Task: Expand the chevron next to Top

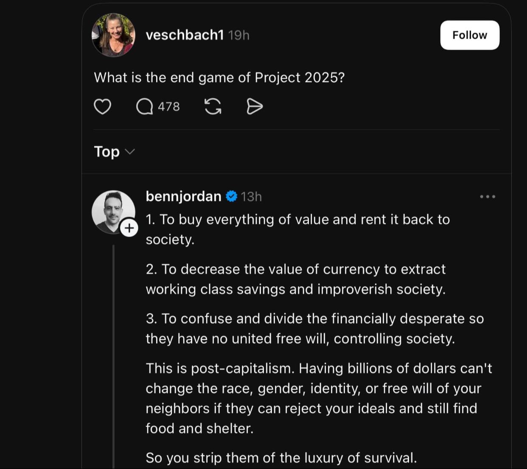Action: [130, 152]
